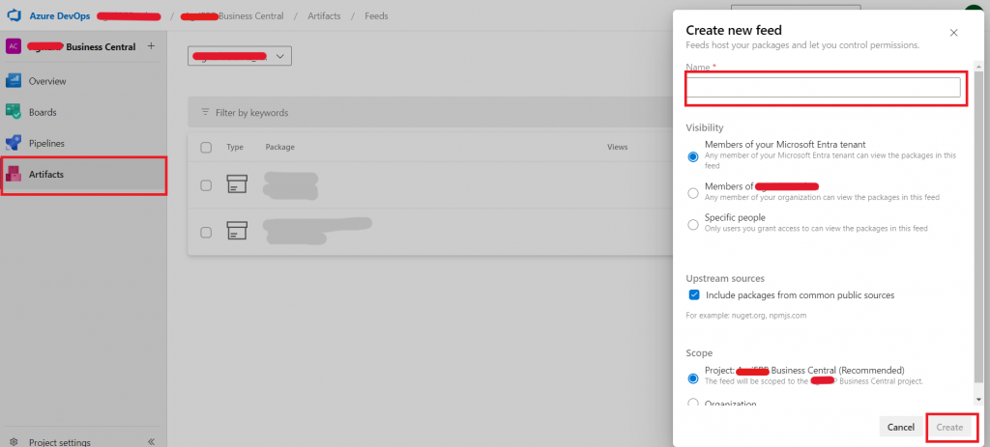Sort by the Package column header

279,147
